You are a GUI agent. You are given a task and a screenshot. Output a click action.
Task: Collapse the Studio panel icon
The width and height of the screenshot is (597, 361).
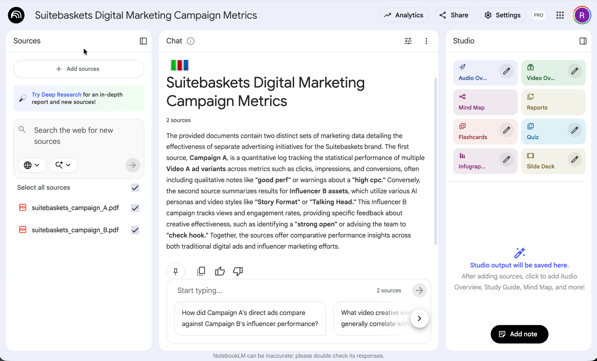(x=583, y=41)
